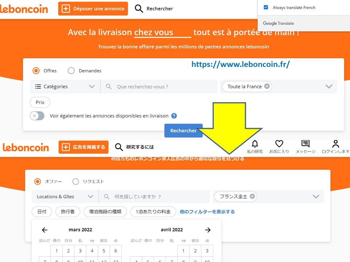Select 3 in avril 2022
The image size is (350, 262).
point(207,251)
